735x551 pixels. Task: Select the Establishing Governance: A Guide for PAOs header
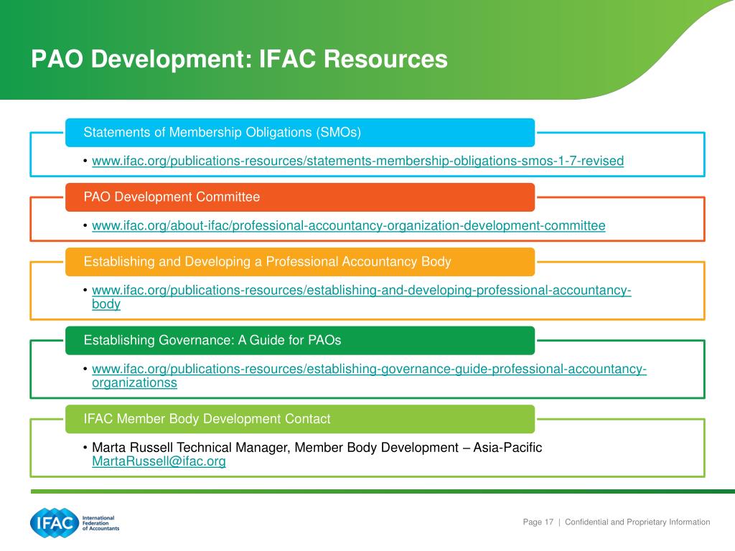coord(300,341)
